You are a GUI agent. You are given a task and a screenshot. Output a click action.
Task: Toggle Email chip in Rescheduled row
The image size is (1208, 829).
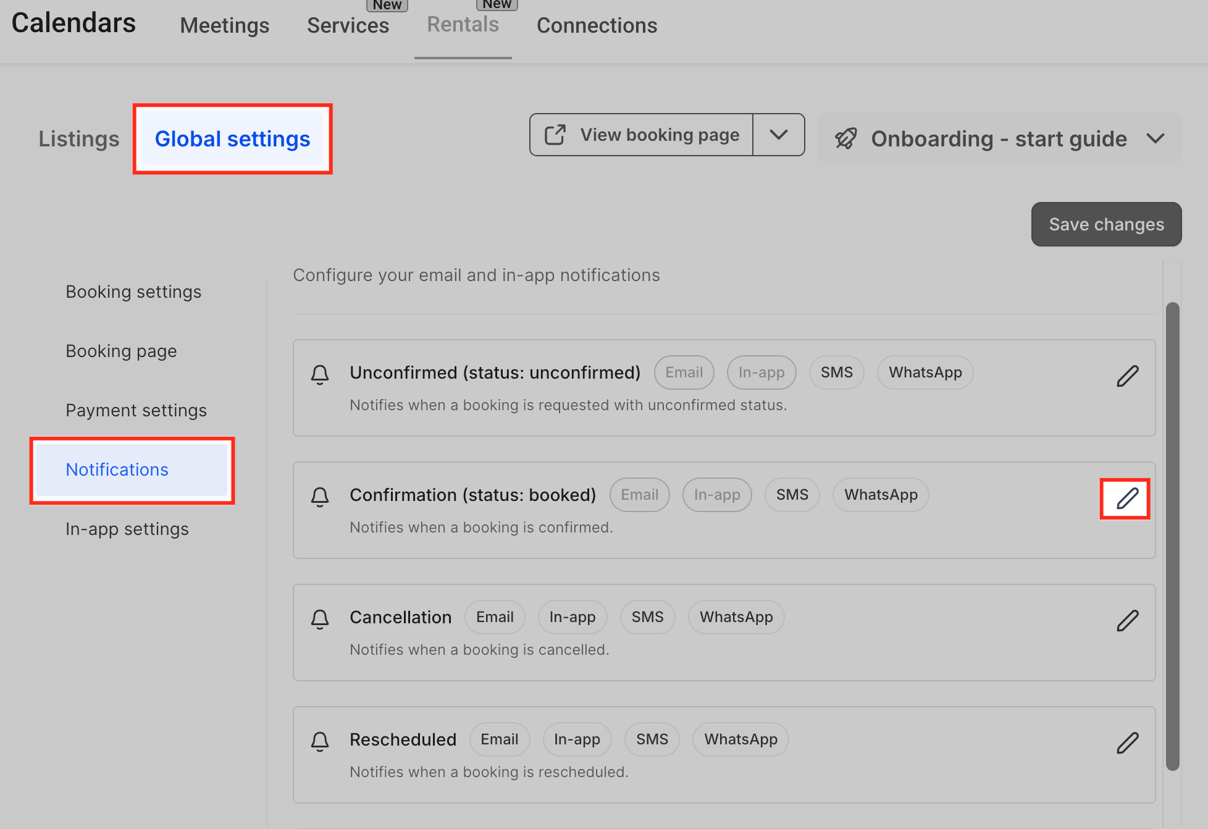(500, 739)
